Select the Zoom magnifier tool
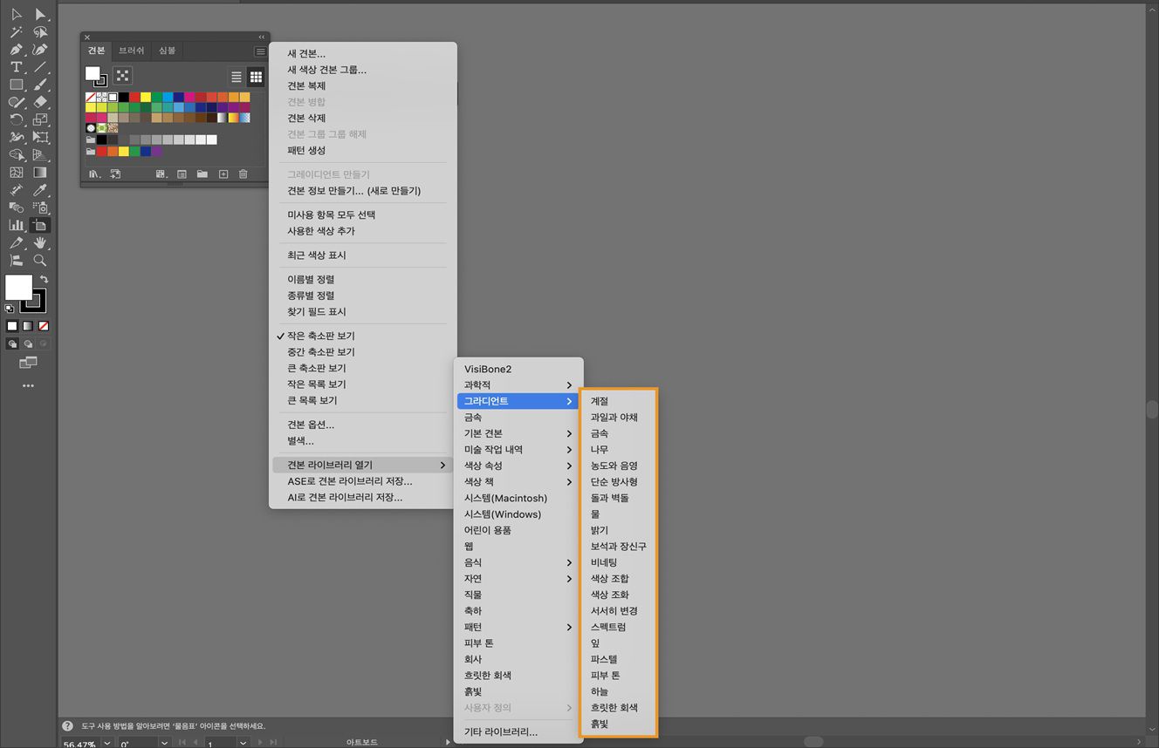The height and width of the screenshot is (748, 1159). 40,260
